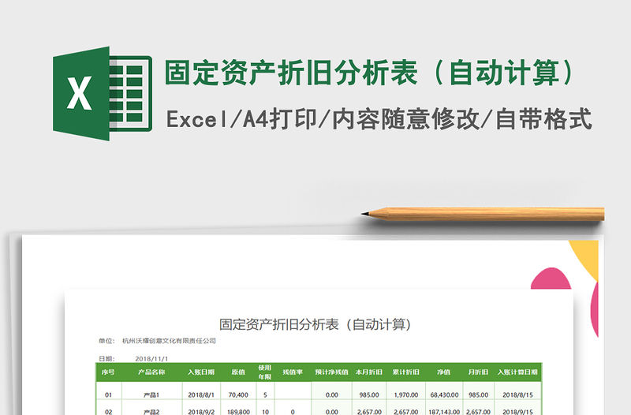Click the 入账计算日期 column header

(x=517, y=372)
